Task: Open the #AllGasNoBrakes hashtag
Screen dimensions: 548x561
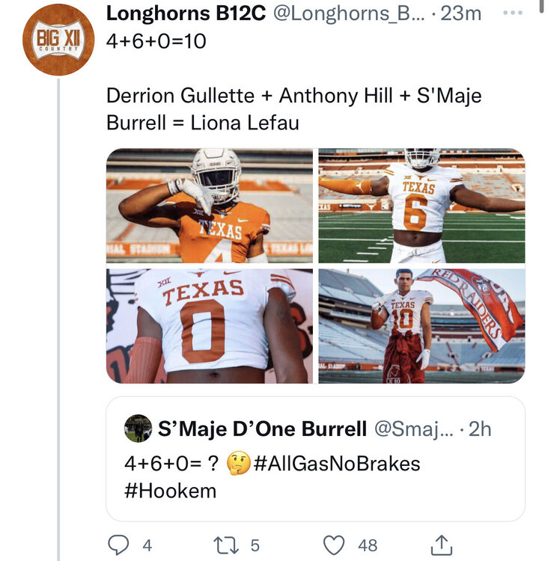Action: (337, 463)
